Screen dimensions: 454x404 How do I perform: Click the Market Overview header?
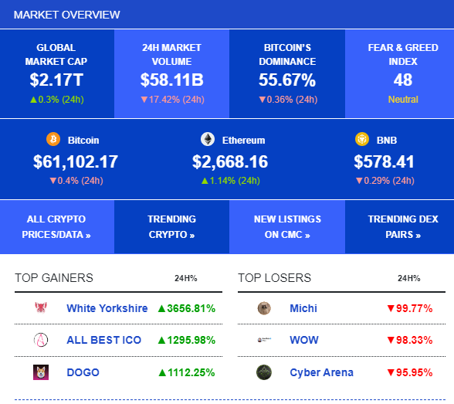(x=66, y=15)
